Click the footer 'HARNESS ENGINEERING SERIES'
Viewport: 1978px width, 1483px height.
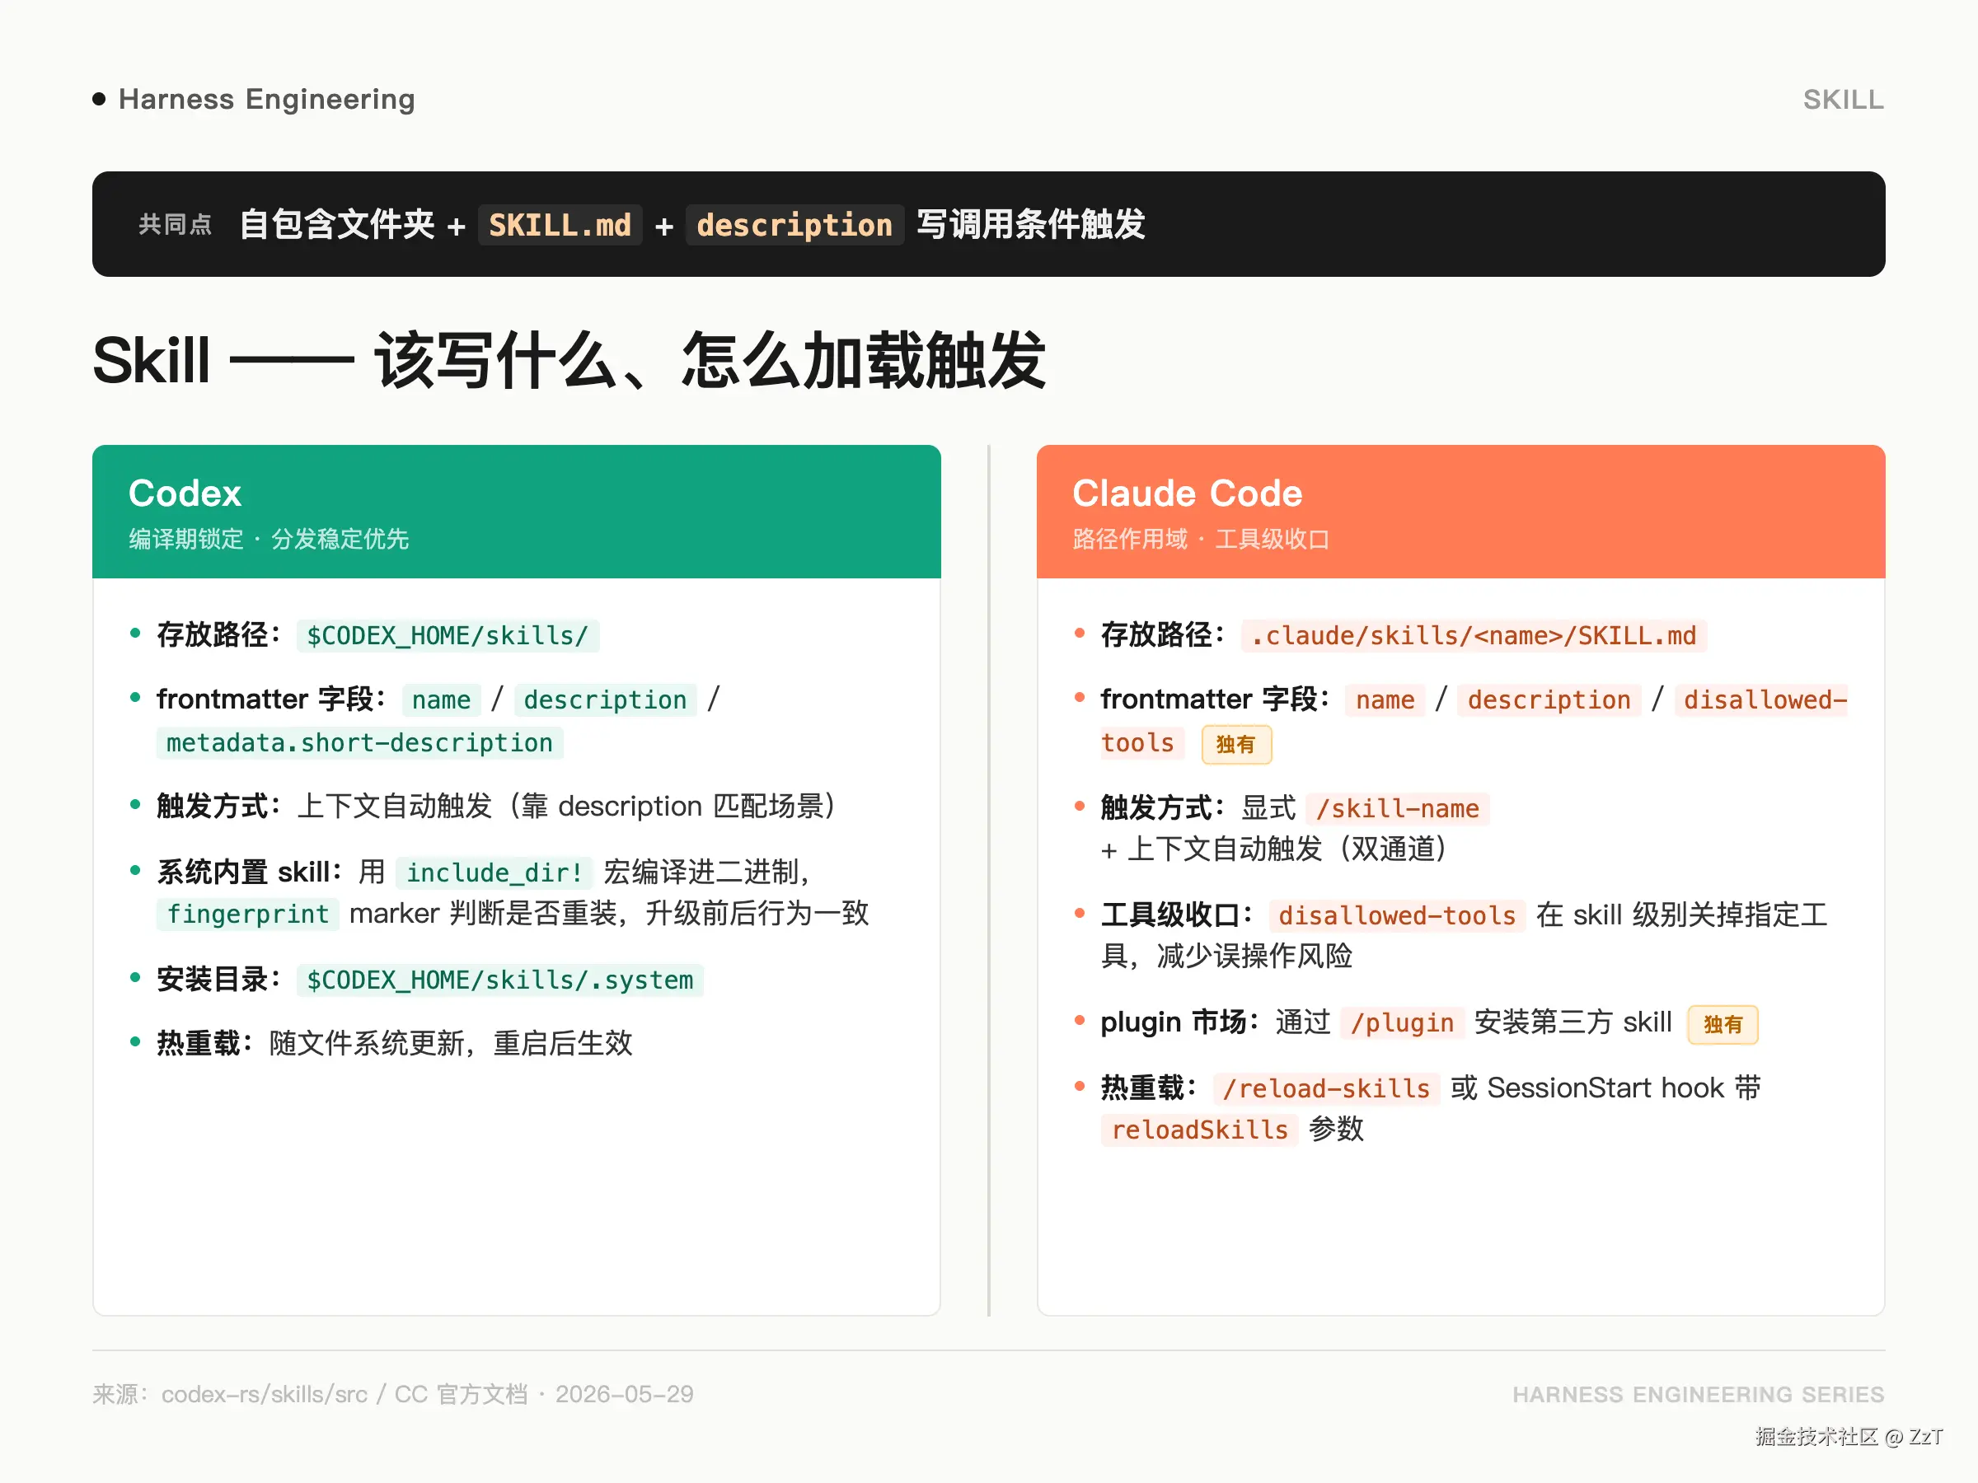pos(1698,1395)
